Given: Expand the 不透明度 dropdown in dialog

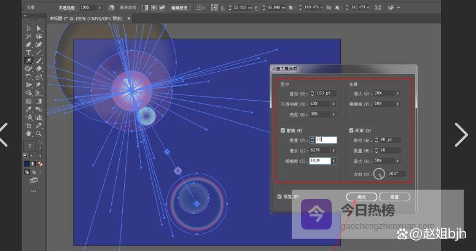Looking at the screenshot, I should click(x=334, y=104).
